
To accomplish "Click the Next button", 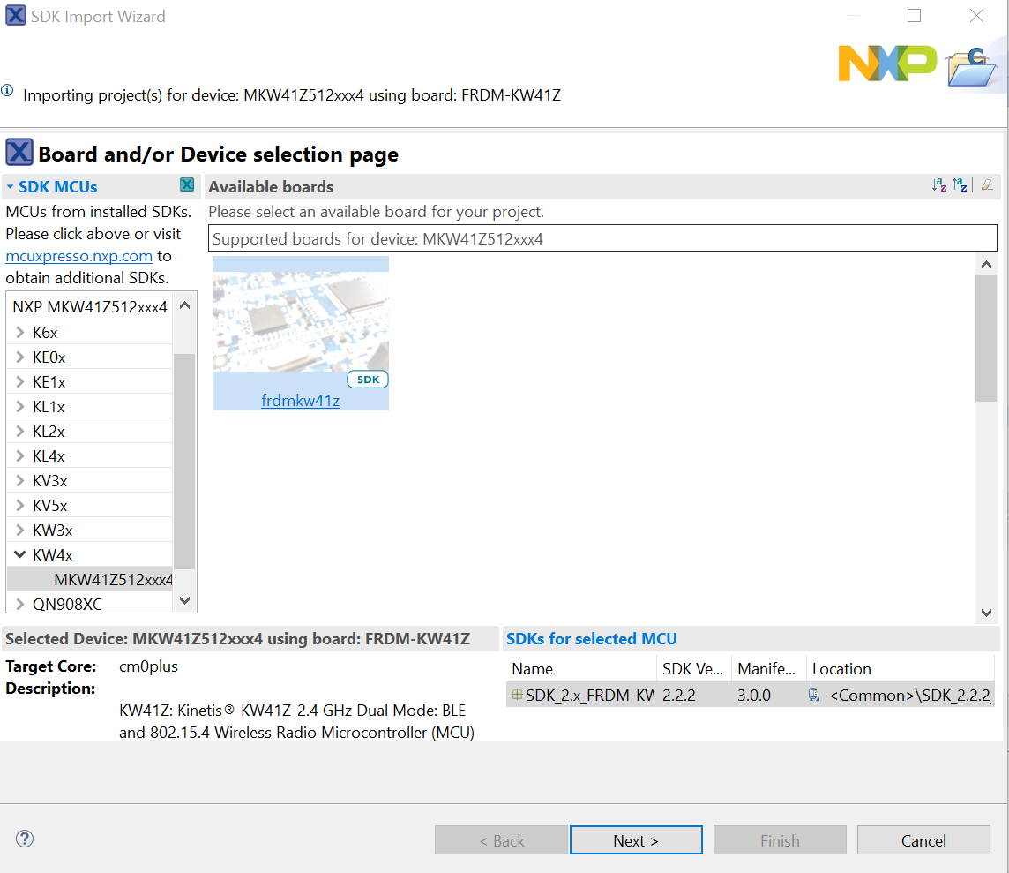I will 636,839.
